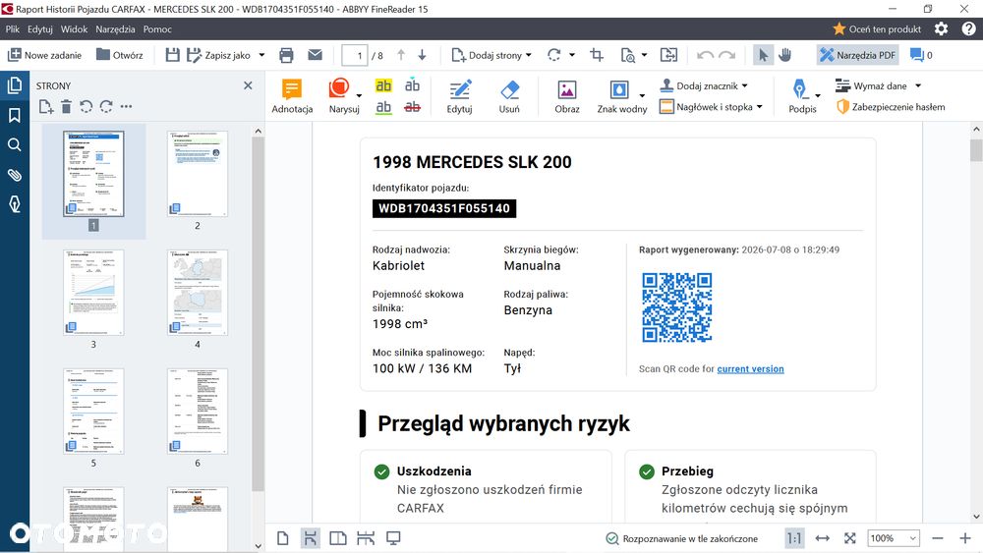Select the Usuń eraser tool
The height and width of the screenshot is (553, 983).
(509, 96)
